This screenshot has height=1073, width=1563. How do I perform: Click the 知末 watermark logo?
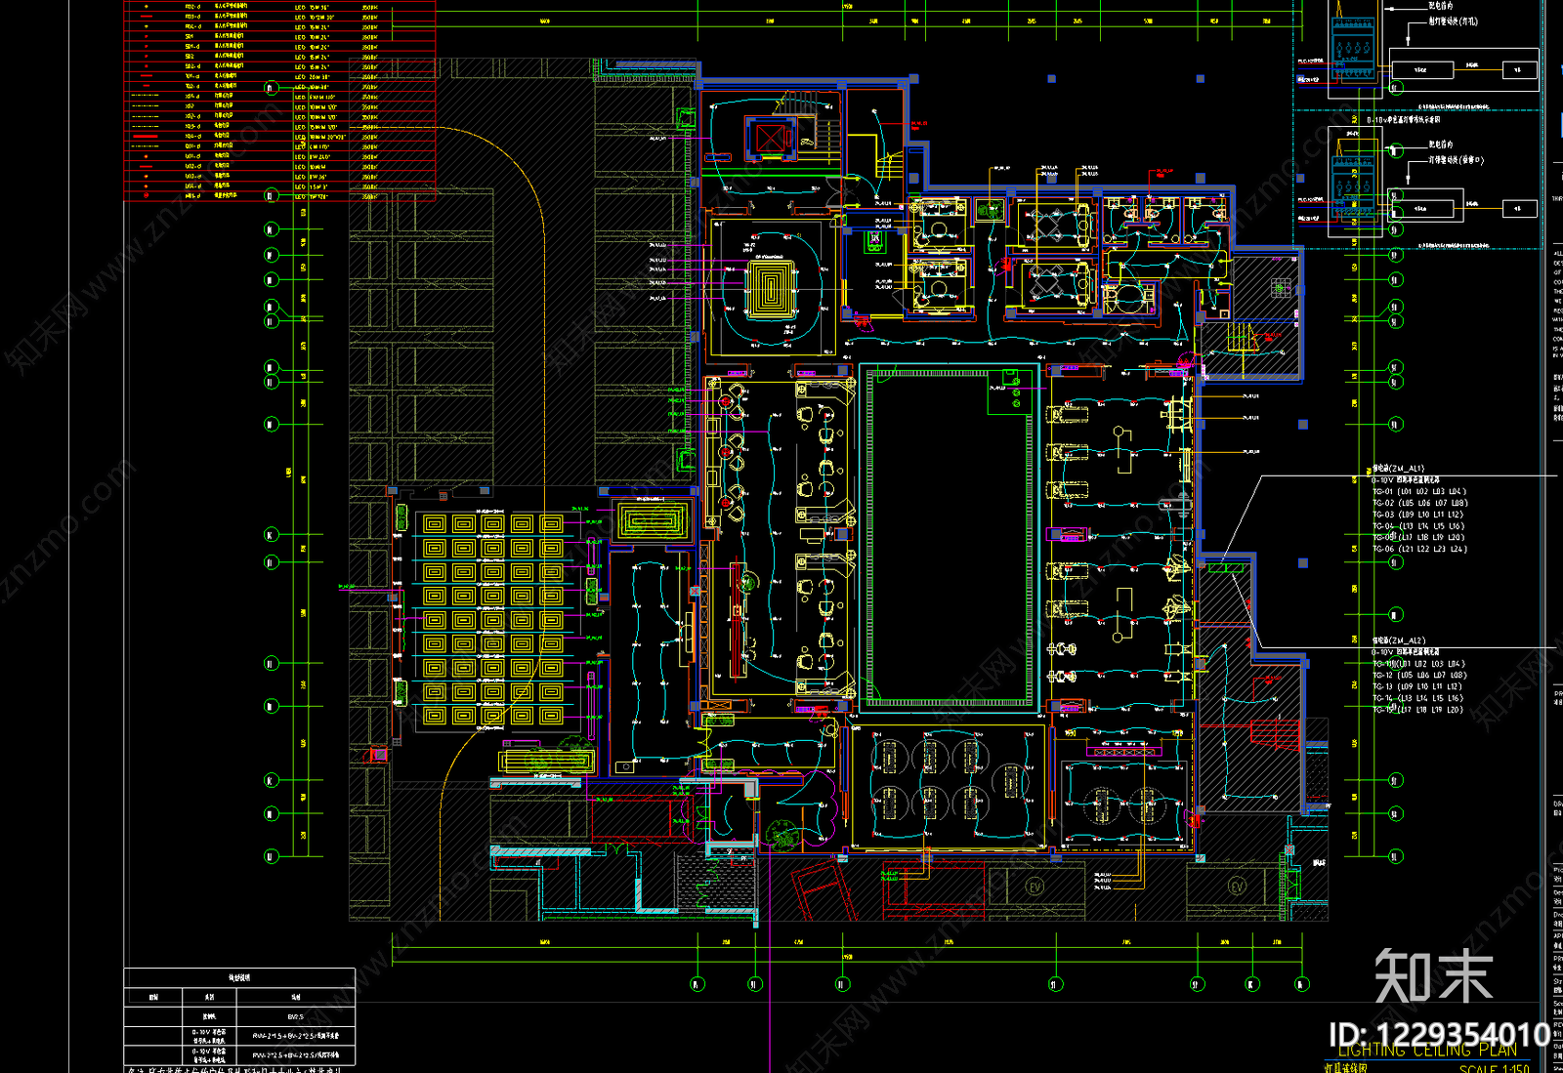click(1433, 975)
